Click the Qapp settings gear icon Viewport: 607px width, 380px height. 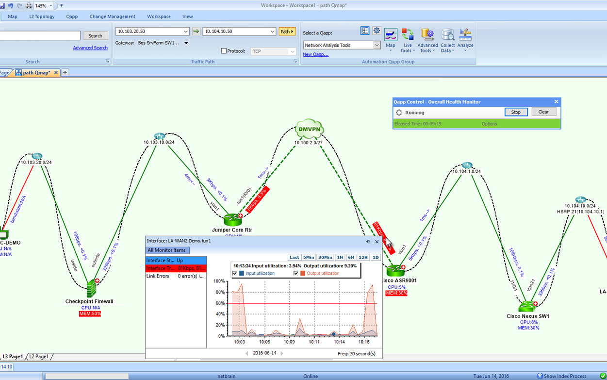pos(377,30)
